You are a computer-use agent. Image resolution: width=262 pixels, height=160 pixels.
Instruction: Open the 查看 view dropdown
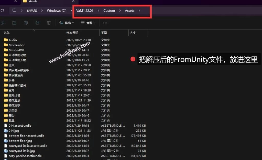[88, 23]
